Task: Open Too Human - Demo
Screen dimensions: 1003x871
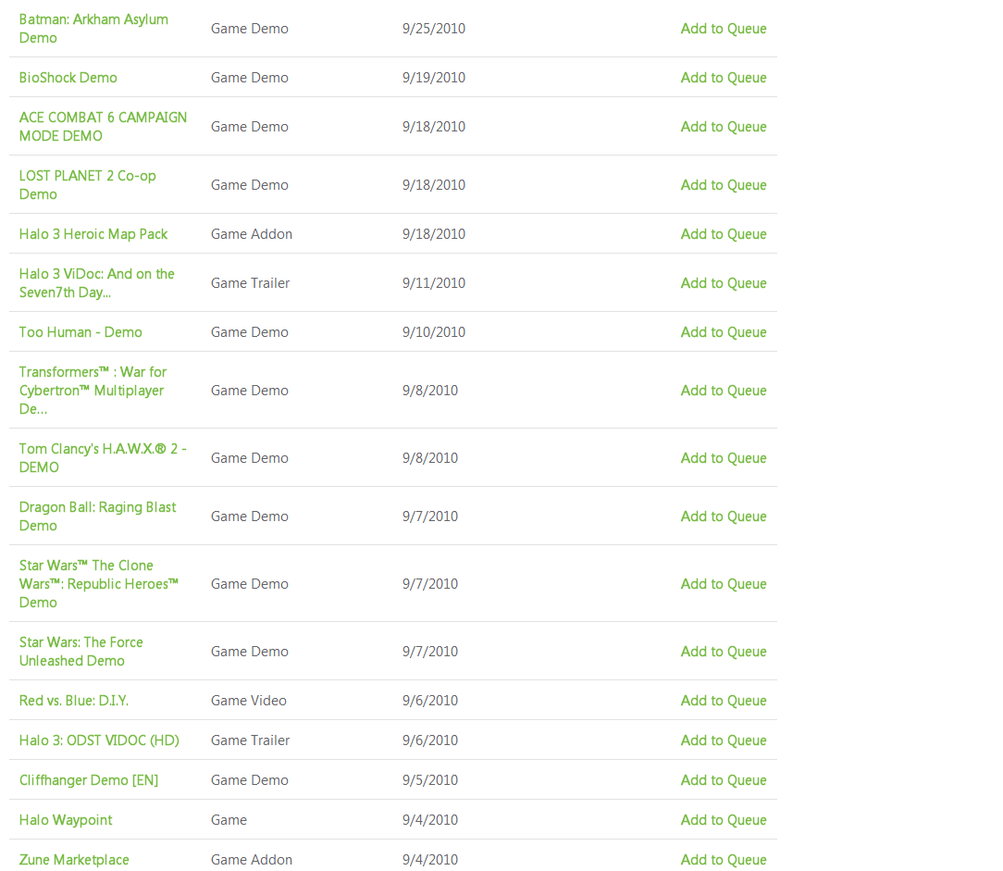Action: point(80,332)
